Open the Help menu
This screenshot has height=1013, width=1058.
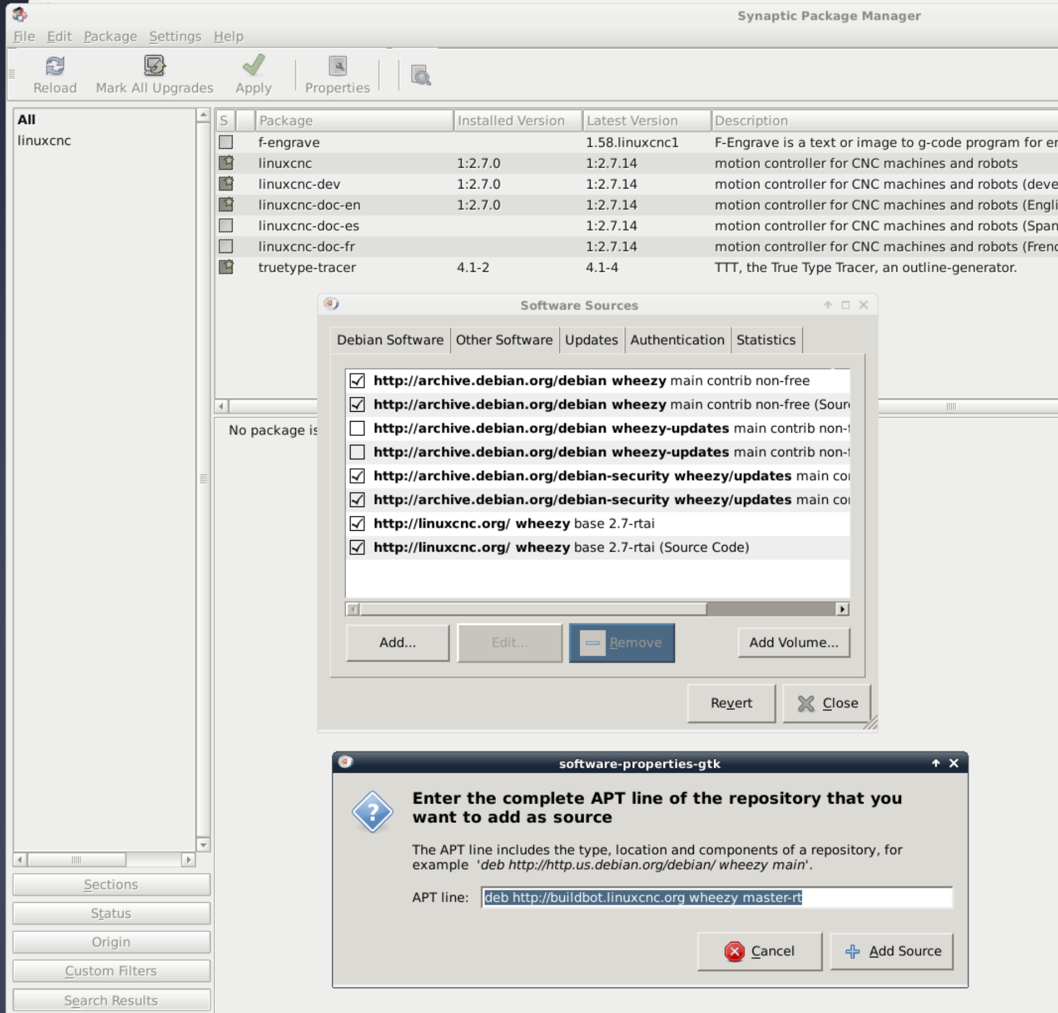pyautogui.click(x=229, y=36)
